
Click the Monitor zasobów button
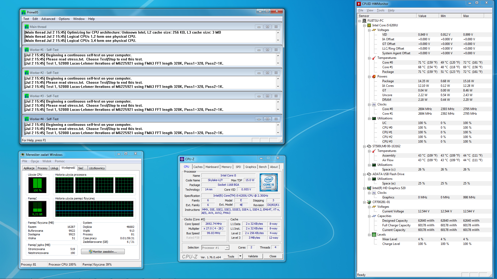(103, 252)
